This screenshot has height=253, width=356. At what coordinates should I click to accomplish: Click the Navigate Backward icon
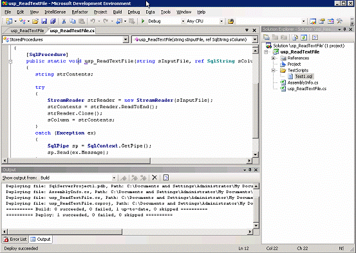[x=119, y=21]
